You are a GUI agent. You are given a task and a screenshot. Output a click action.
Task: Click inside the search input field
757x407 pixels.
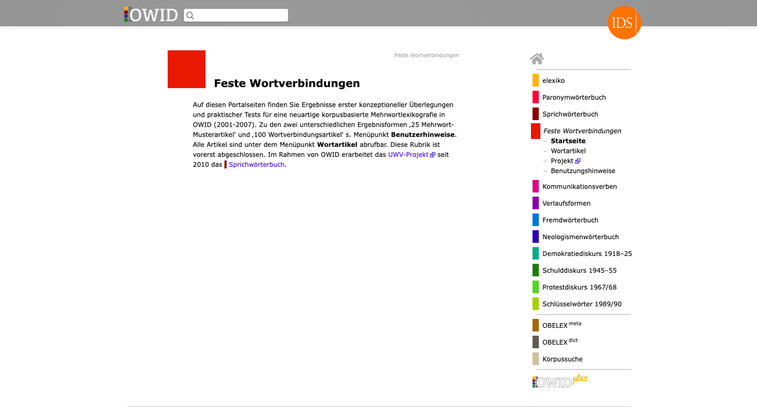239,15
